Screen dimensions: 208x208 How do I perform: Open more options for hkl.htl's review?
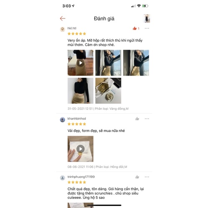click(x=147, y=28)
